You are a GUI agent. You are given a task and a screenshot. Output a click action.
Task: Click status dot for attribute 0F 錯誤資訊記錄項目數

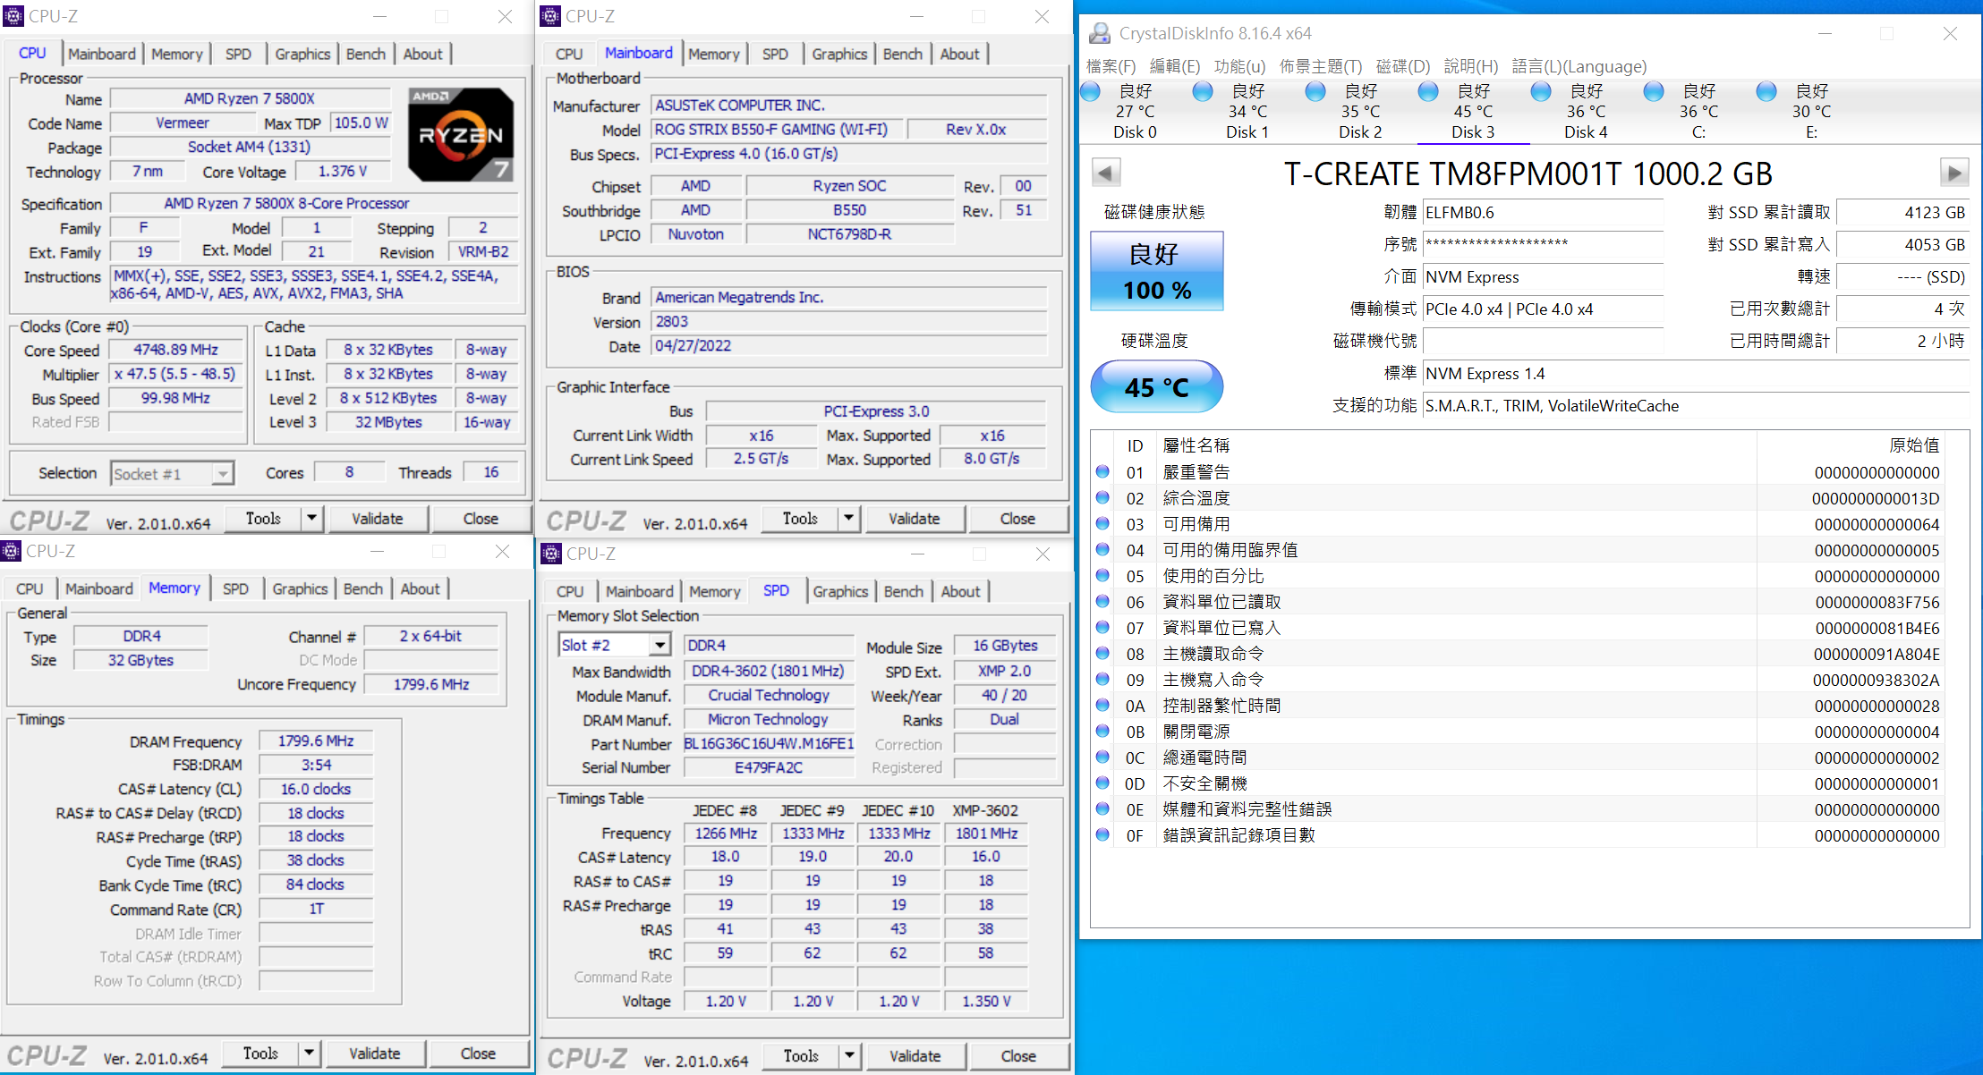click(x=1102, y=834)
